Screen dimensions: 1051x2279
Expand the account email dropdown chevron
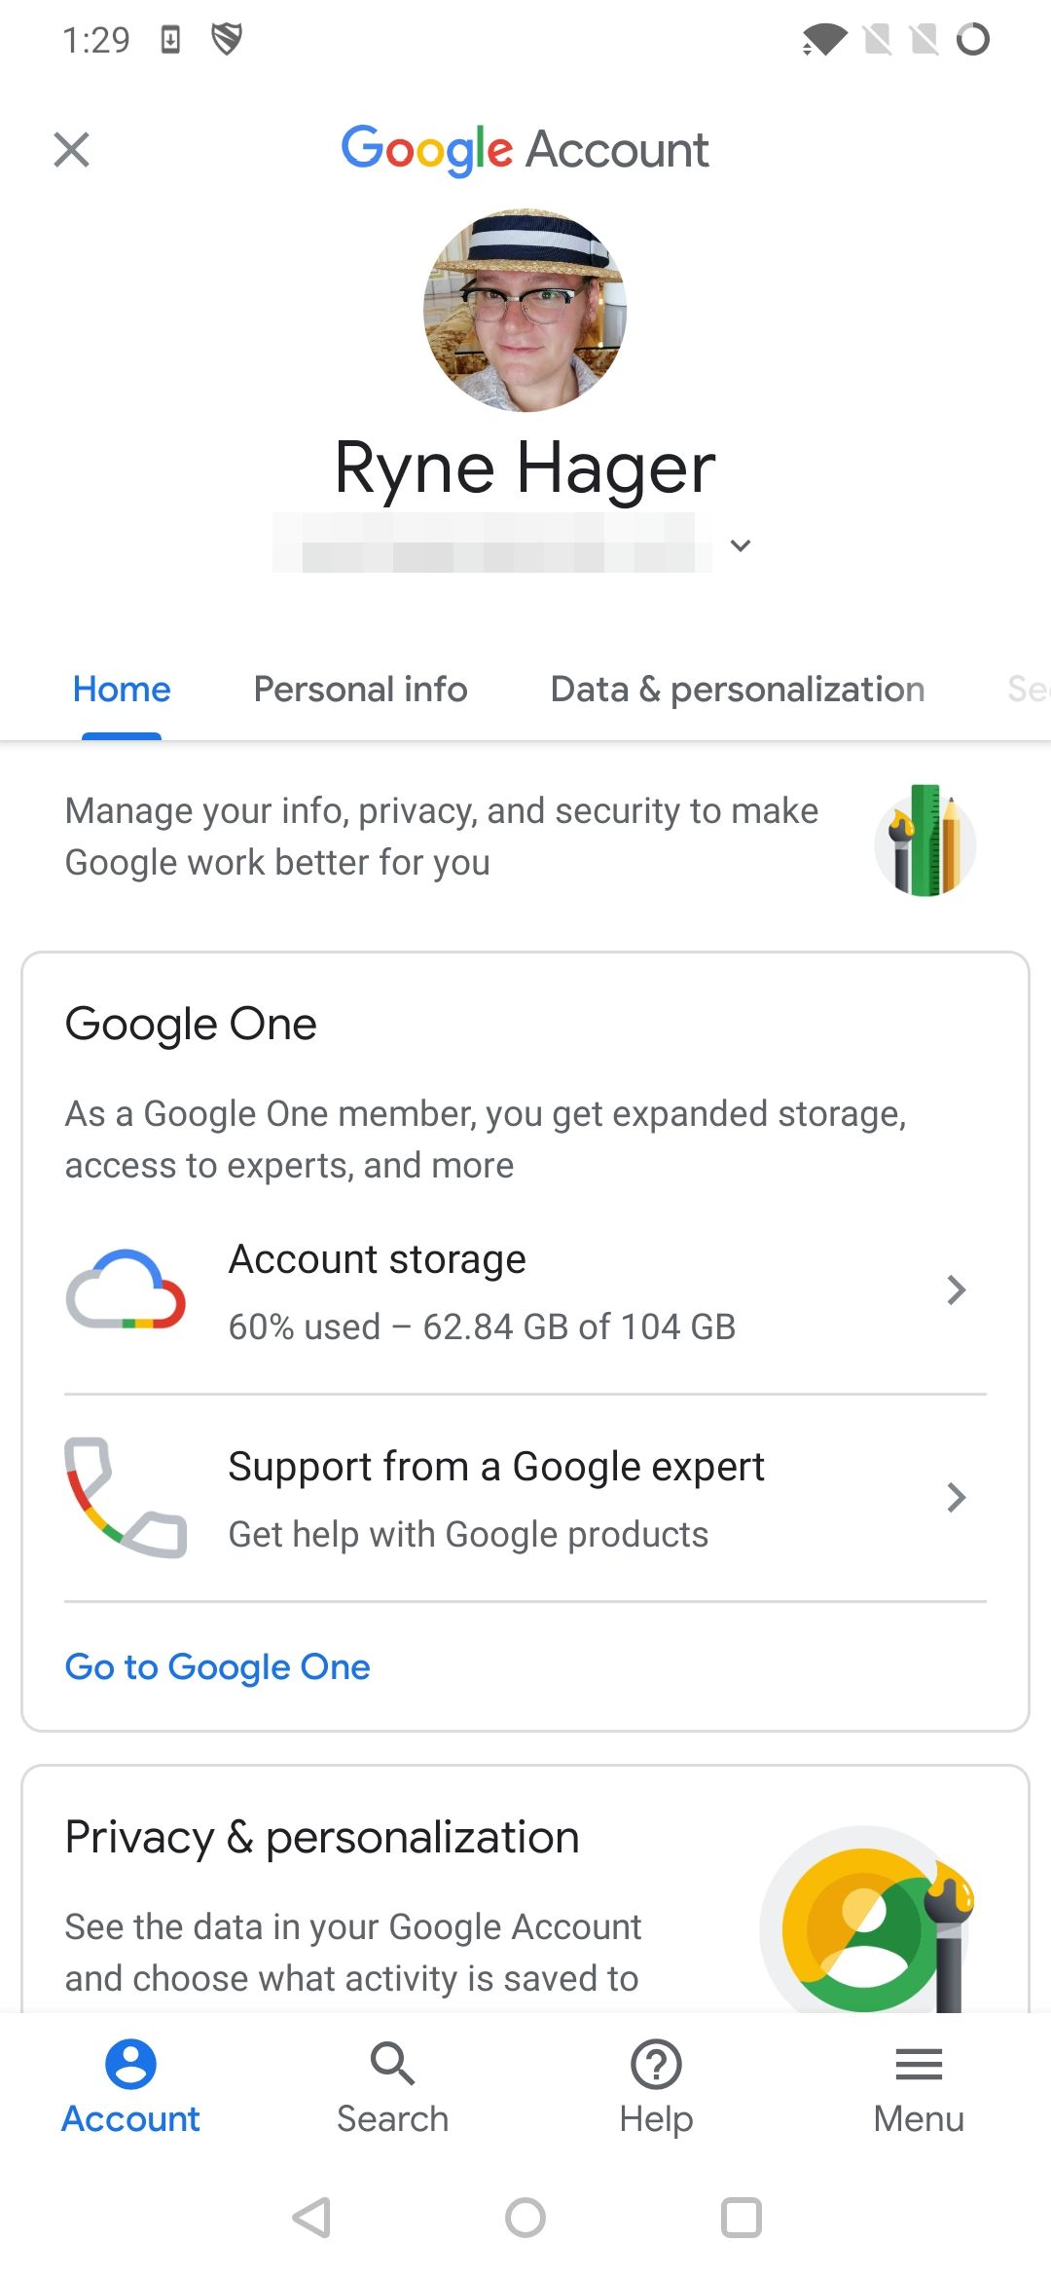click(x=741, y=545)
